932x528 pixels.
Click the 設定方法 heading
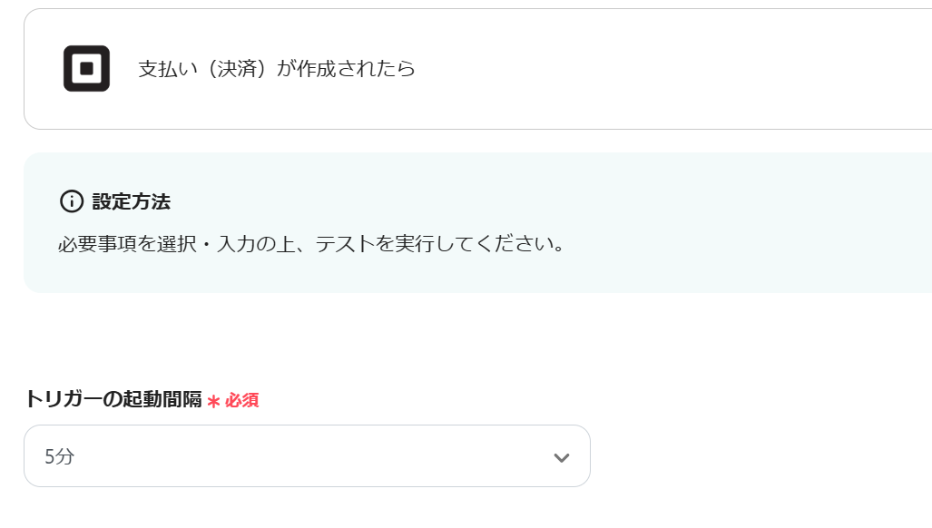(x=131, y=201)
